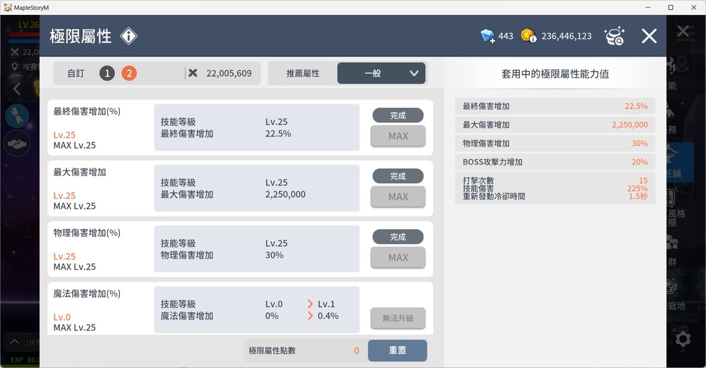Select custom preset 2
The height and width of the screenshot is (368, 706).
(x=129, y=73)
